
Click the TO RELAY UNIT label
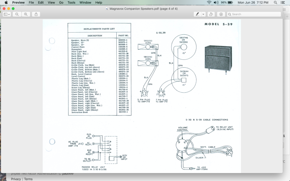tap(225, 128)
